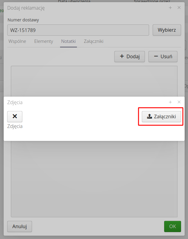Cancel with the Anuluj button

pos(20,226)
